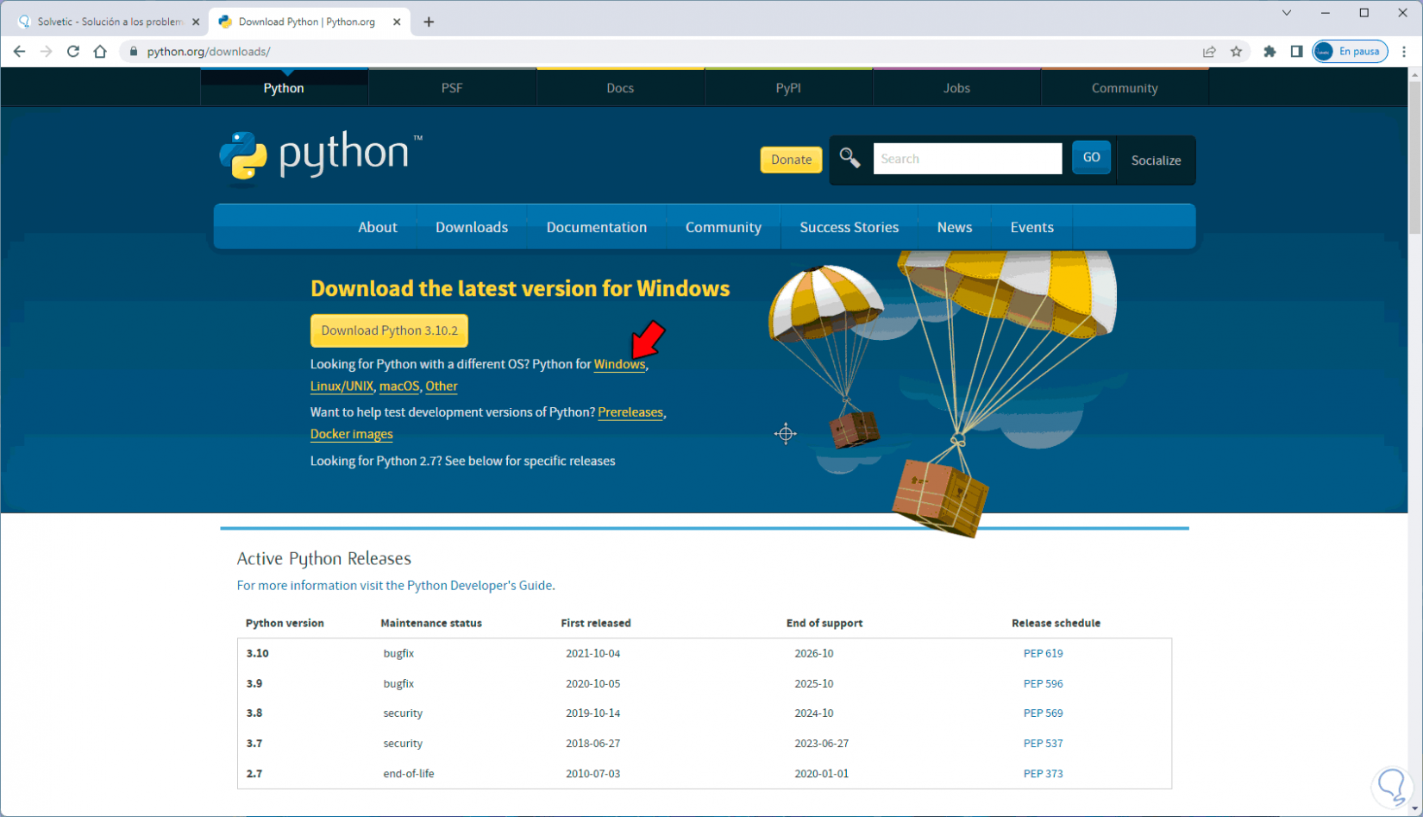The height and width of the screenshot is (817, 1423).
Task: Open the PEP 373 release schedule
Action: [1043, 773]
